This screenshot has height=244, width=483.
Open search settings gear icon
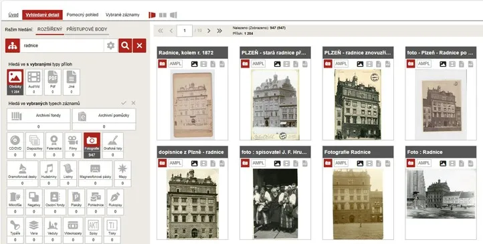(x=110, y=45)
